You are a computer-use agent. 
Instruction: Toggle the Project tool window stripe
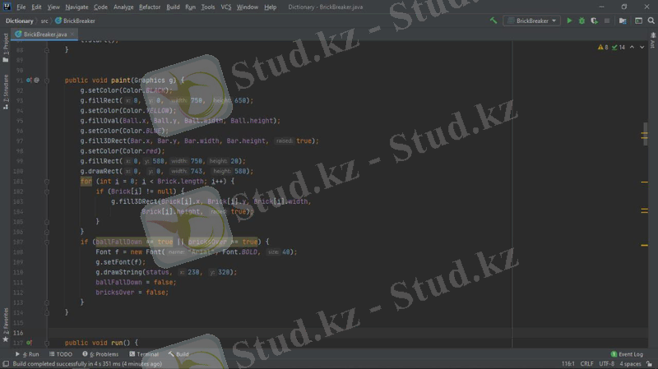tap(5, 43)
